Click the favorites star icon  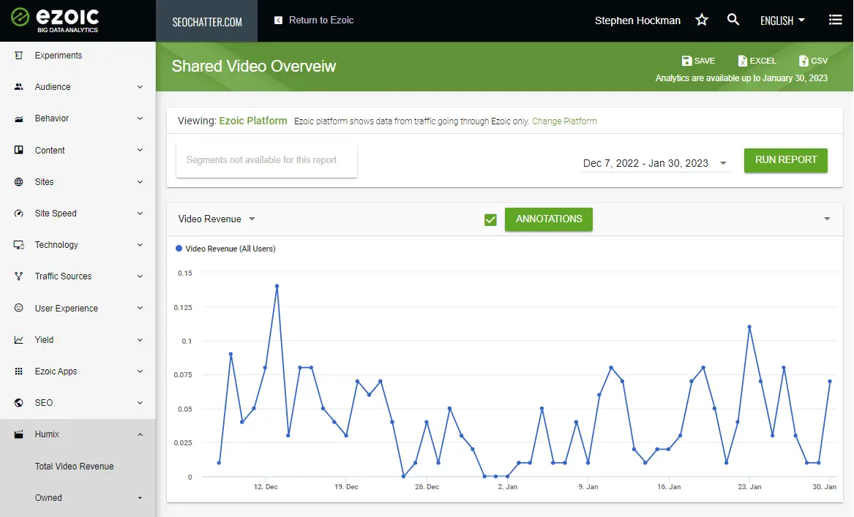click(702, 20)
